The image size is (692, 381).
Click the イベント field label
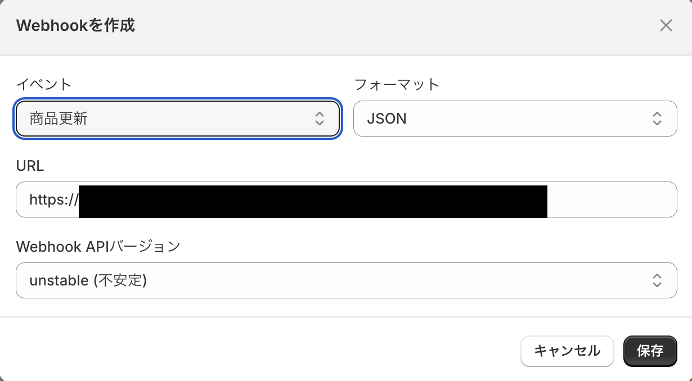coord(44,85)
